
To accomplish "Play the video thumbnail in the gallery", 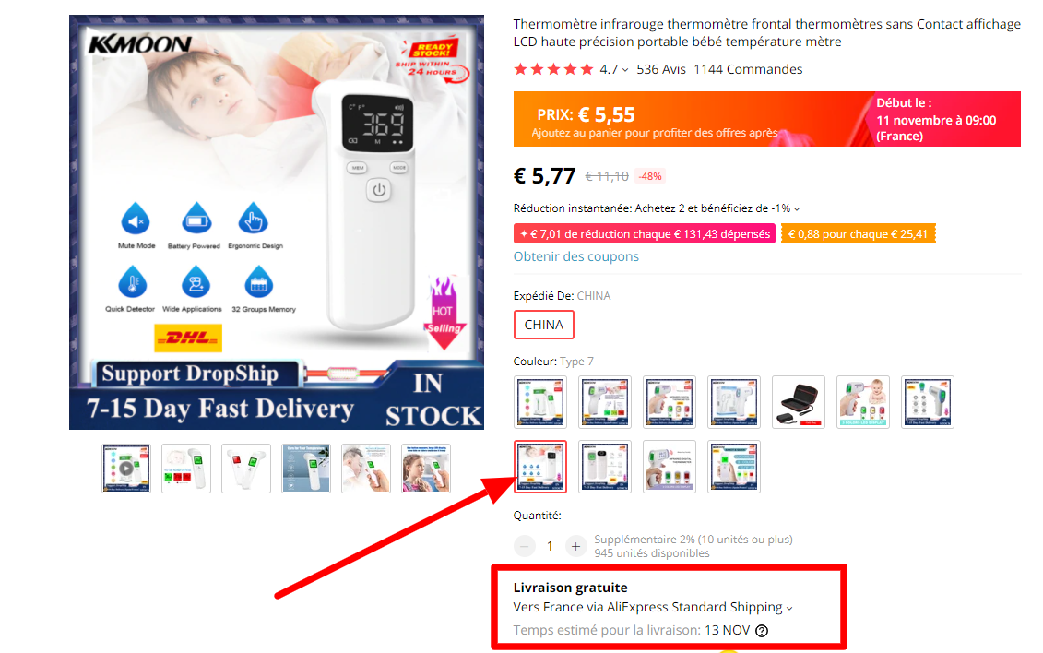I will 126,469.
